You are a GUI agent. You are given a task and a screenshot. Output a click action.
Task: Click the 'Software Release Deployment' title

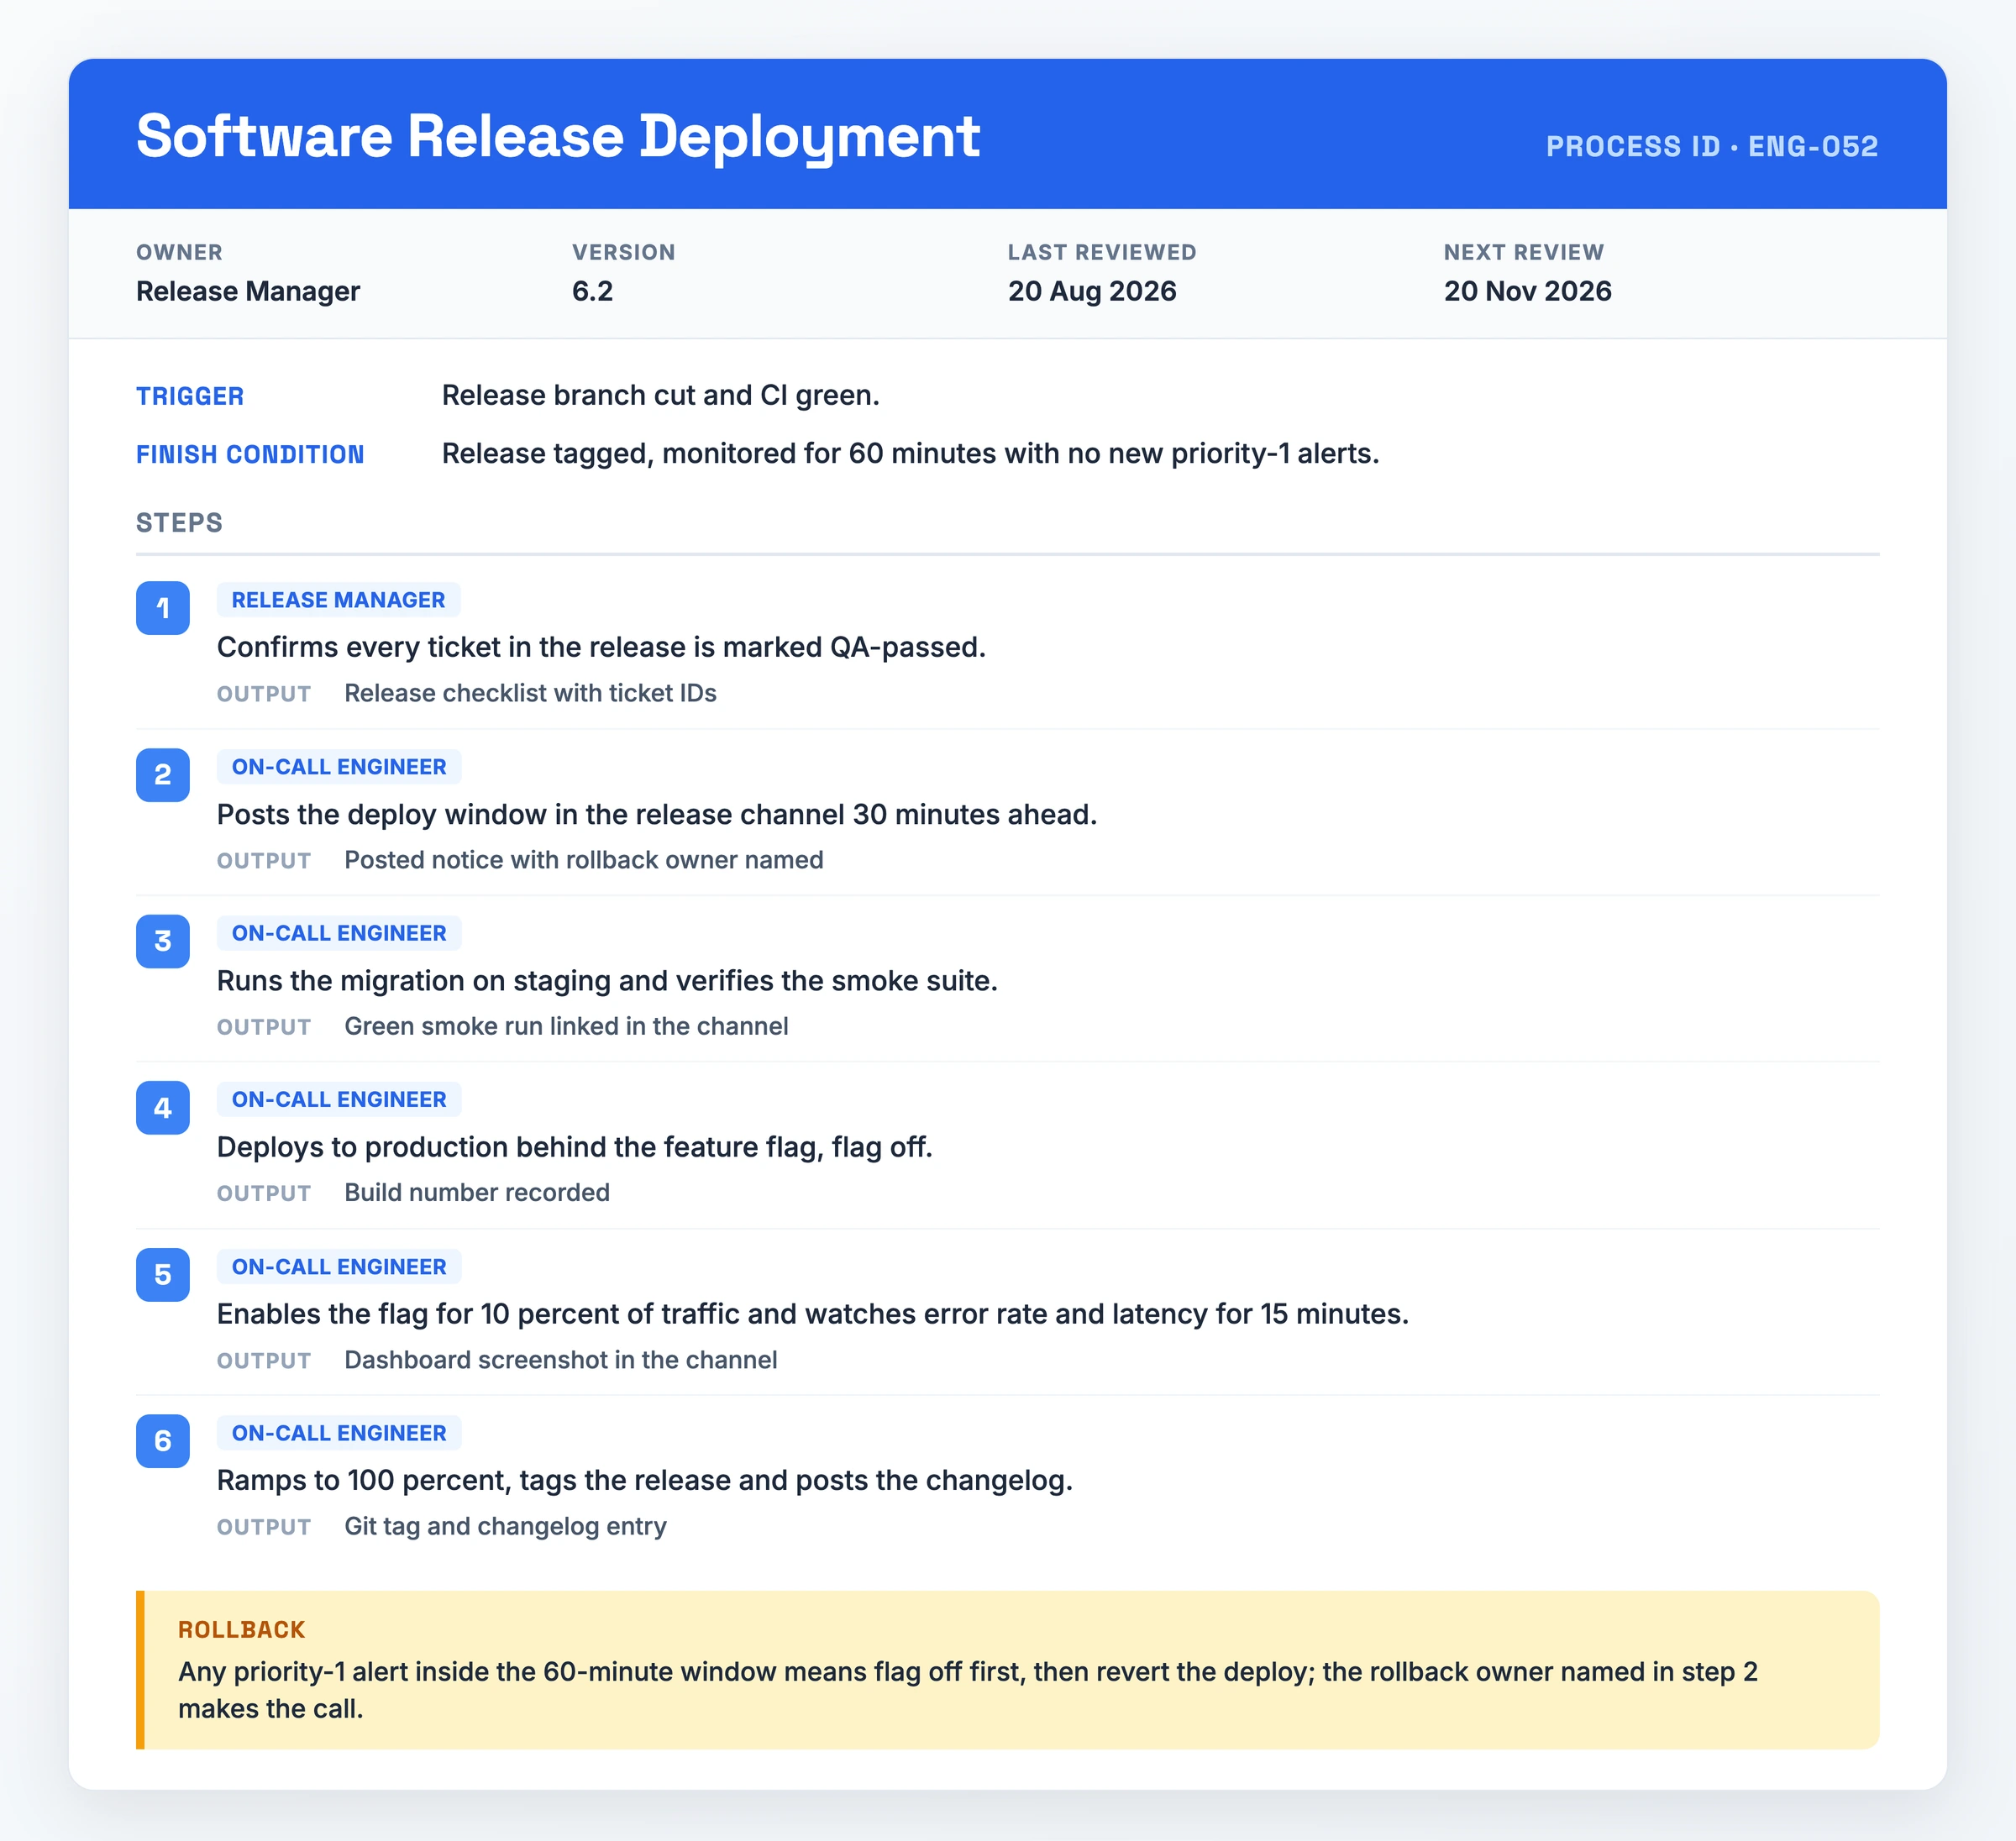[558, 136]
